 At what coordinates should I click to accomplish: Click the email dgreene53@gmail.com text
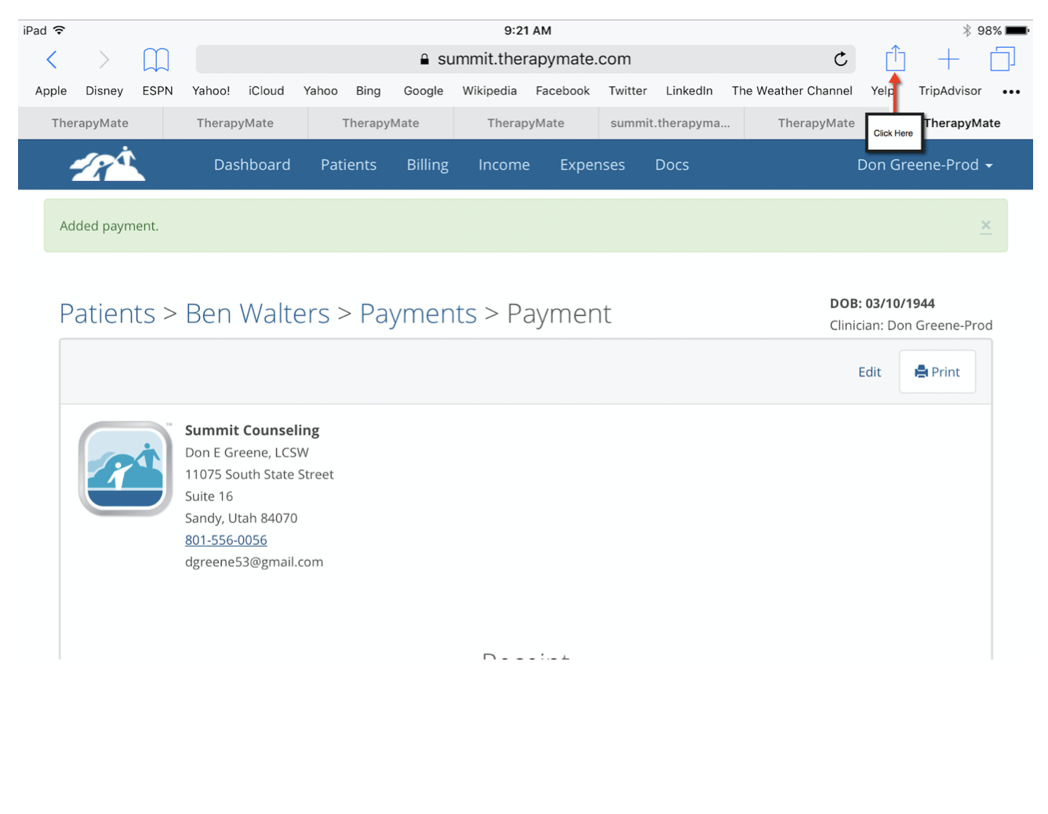254,561
